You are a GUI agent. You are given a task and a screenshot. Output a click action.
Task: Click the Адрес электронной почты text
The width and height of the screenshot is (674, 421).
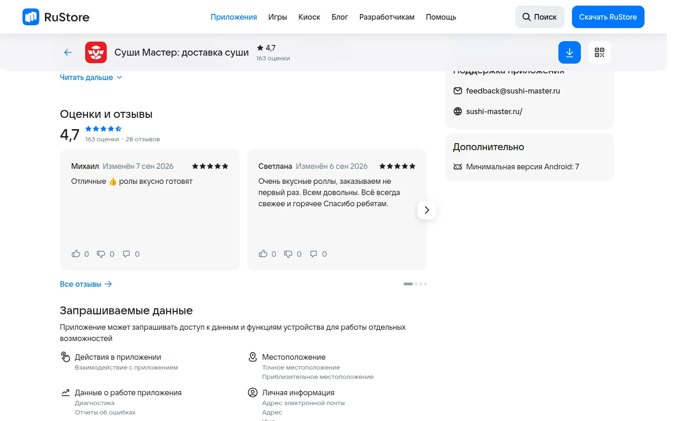(303, 403)
